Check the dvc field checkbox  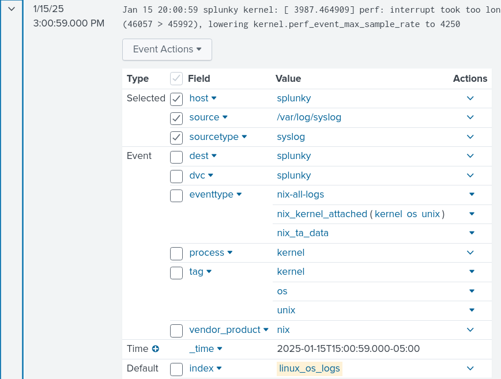176,176
